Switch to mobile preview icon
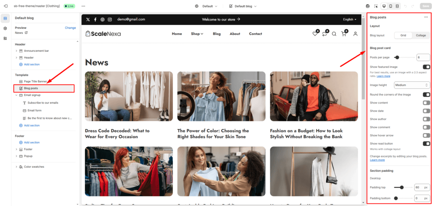Screen dimensions: 432x206 pyautogui.click(x=390, y=6)
